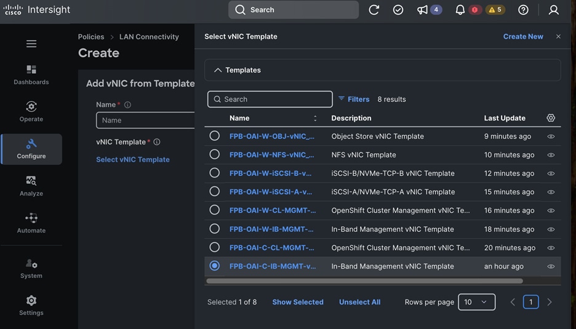This screenshot has width=576, height=329.
Task: Open the user profile icon
Action: (554, 10)
